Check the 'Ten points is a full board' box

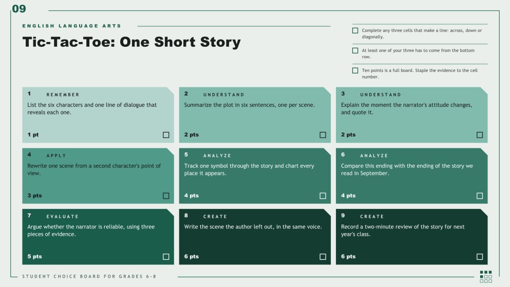click(x=355, y=70)
